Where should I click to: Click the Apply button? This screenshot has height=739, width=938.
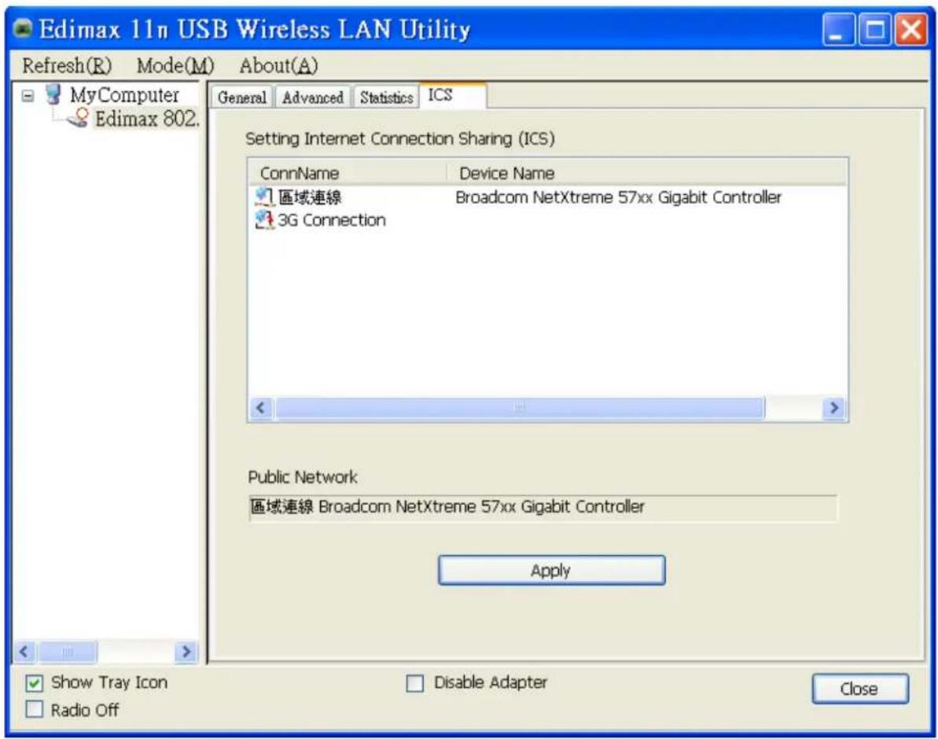[x=551, y=570]
